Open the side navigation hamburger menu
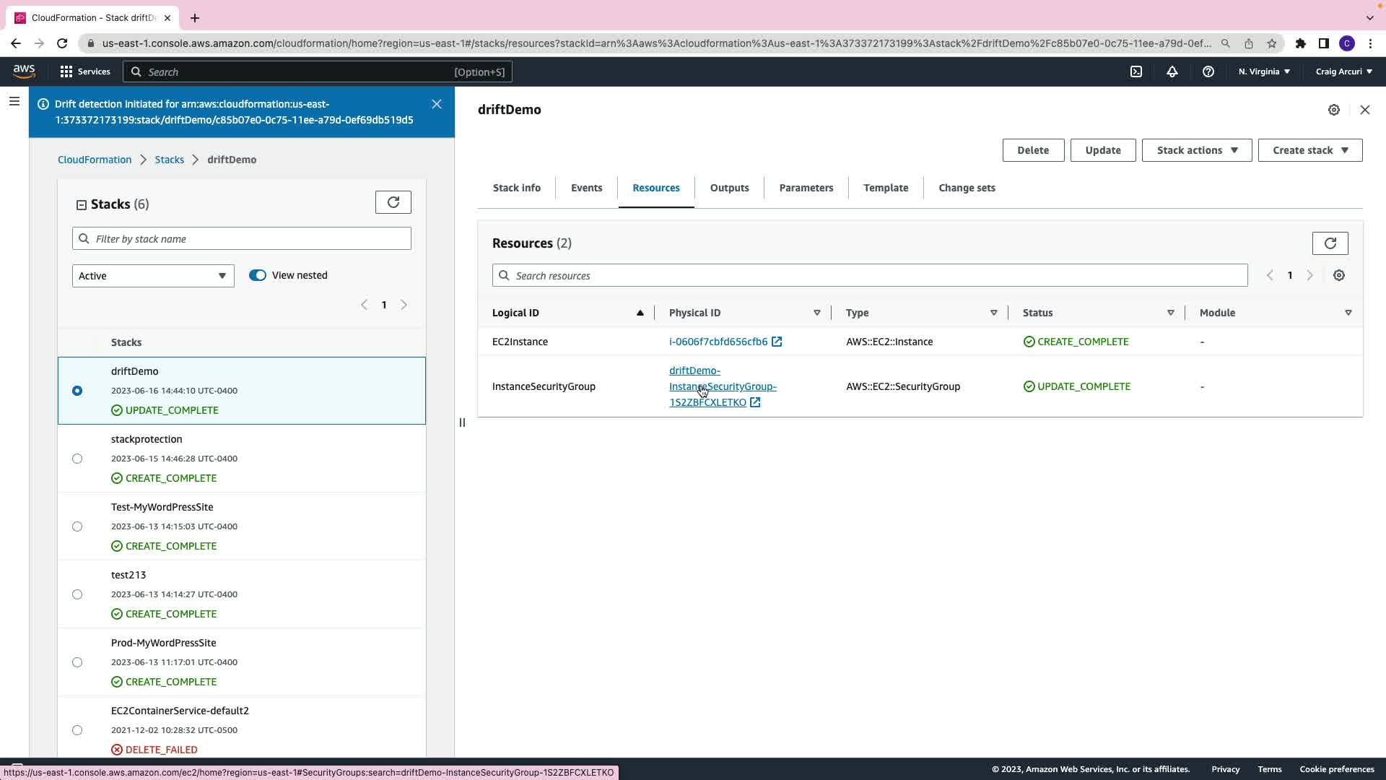 click(x=14, y=102)
